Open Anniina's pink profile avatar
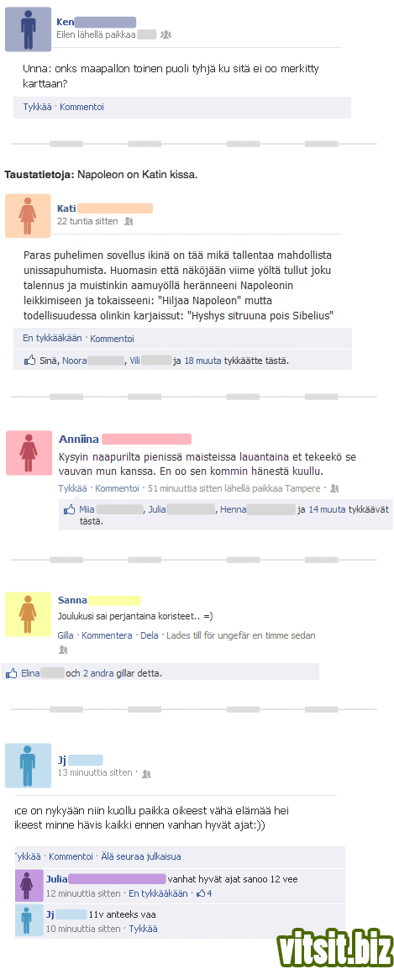 [x=29, y=452]
